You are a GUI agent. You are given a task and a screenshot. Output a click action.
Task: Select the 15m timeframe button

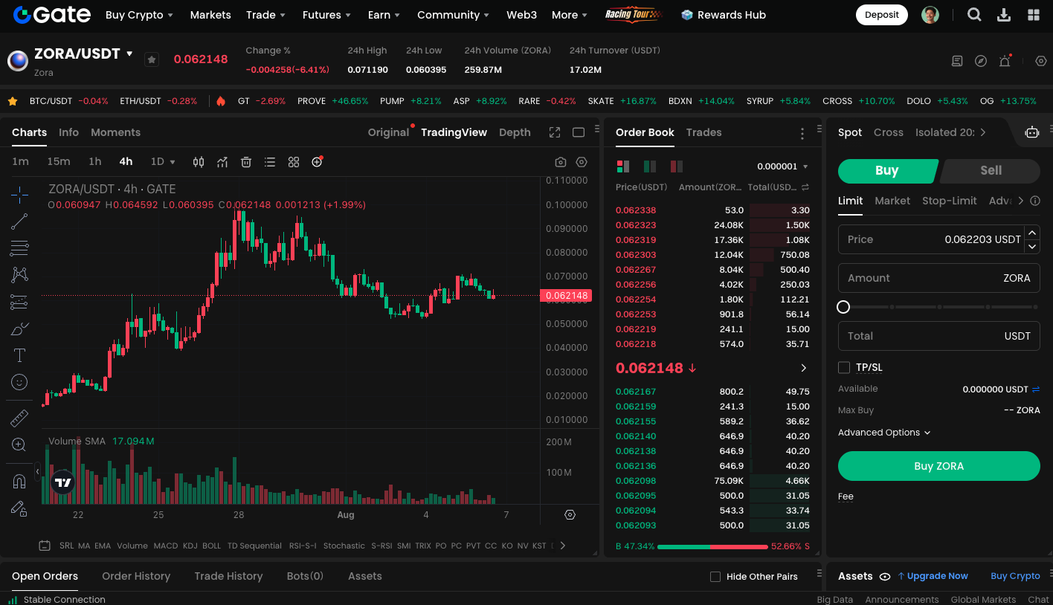(59, 161)
